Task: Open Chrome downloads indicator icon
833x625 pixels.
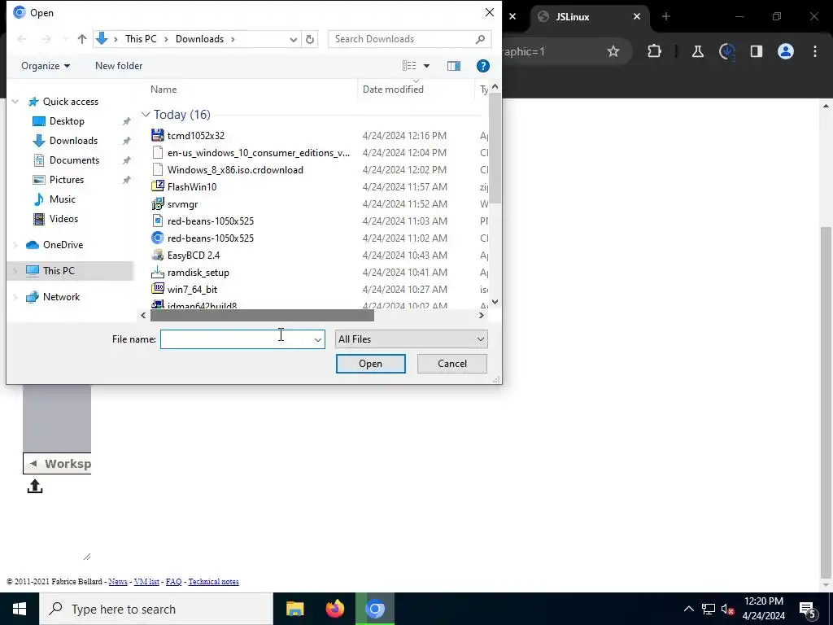Action: (x=726, y=51)
